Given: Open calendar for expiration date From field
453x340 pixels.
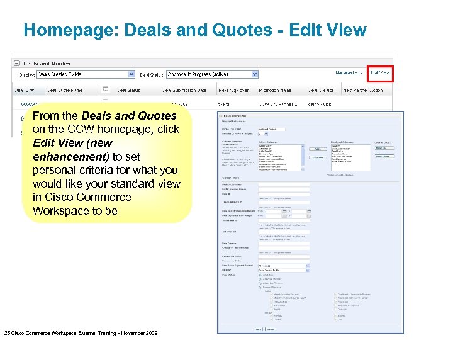Looking at the screenshot, I should (284, 216).
